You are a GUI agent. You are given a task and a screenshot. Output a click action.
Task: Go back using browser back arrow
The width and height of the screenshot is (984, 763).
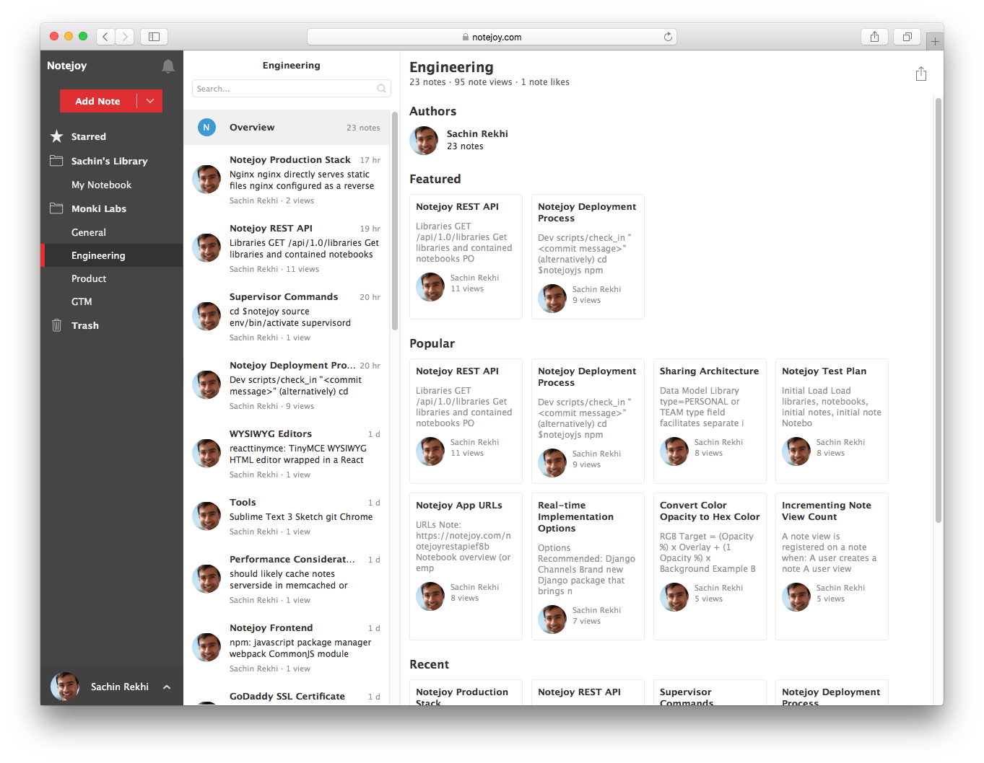(x=105, y=37)
